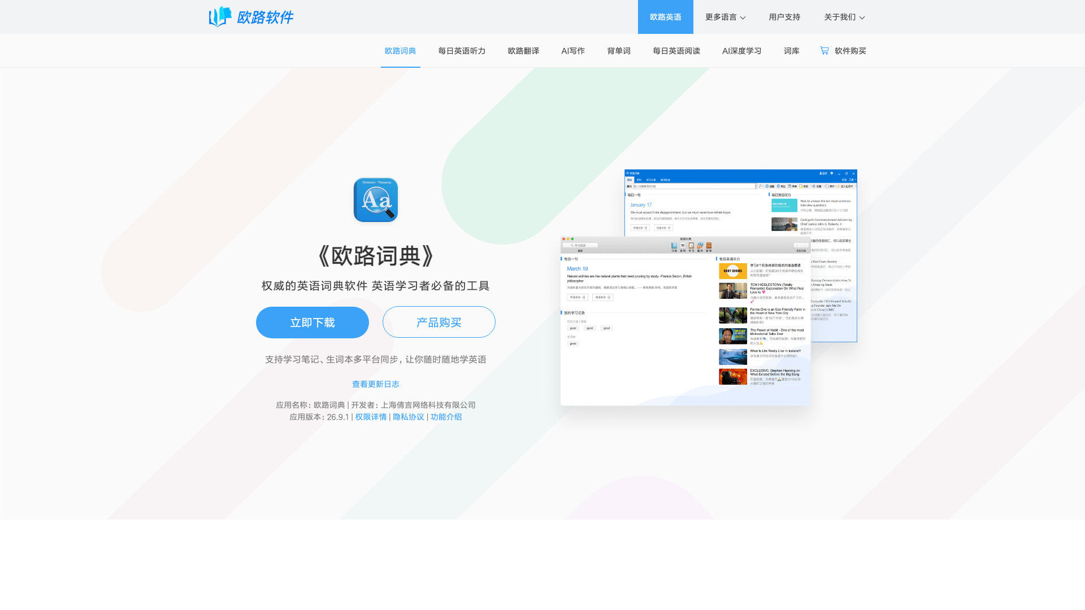Viewport: 1085px width, 610px height.
Task: Switch to AI写作 tab
Action: click(573, 51)
